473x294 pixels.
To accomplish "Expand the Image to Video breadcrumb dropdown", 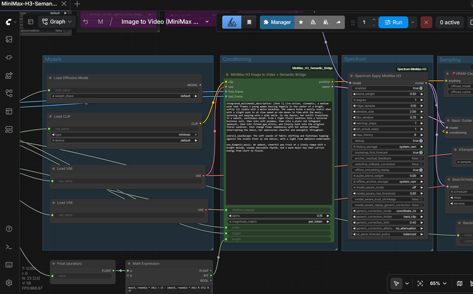I will tap(207, 22).
